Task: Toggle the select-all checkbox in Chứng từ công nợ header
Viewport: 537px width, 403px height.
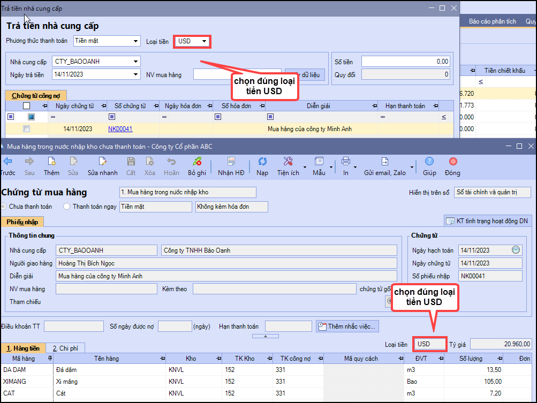Action: coord(27,106)
